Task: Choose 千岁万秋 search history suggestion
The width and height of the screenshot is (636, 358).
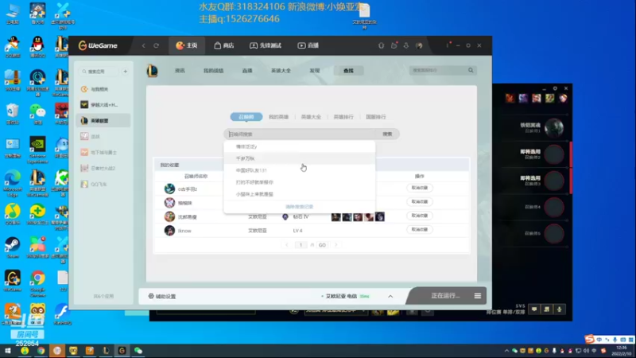Action: (x=300, y=158)
